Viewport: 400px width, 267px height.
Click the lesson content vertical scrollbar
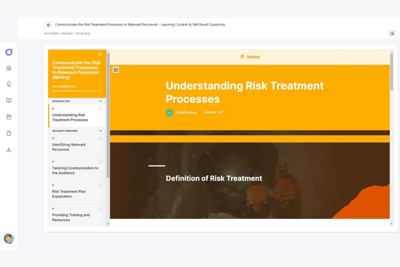point(392,72)
